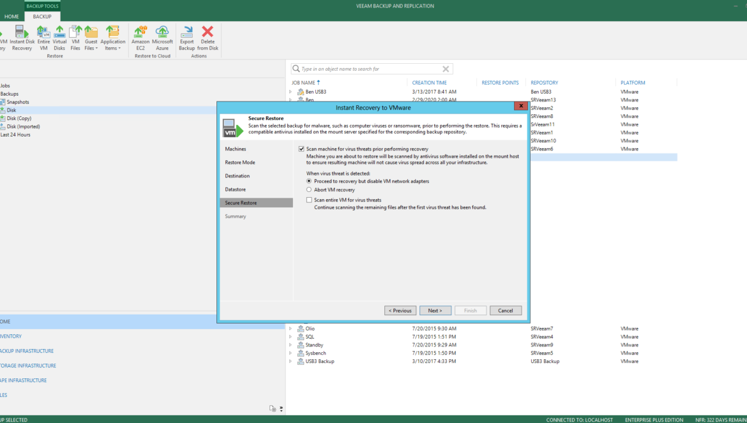Open the Destination wizard step

point(238,176)
